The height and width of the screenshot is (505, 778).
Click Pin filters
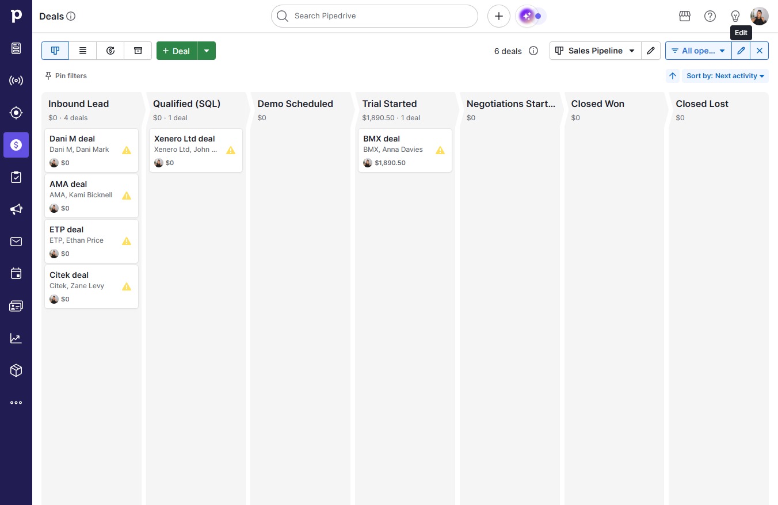click(x=66, y=76)
